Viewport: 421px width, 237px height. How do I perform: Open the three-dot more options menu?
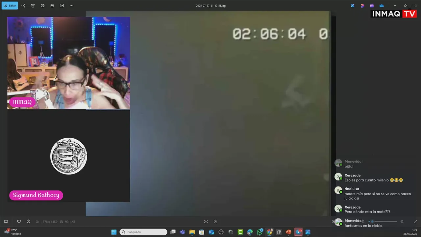pos(71,6)
